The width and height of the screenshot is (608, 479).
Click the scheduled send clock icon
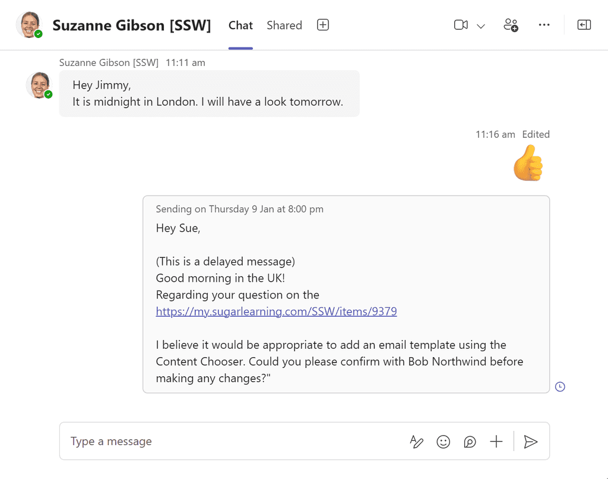click(x=560, y=386)
